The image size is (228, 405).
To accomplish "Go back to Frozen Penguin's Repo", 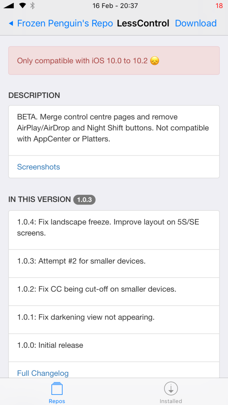I will [x=65, y=24].
